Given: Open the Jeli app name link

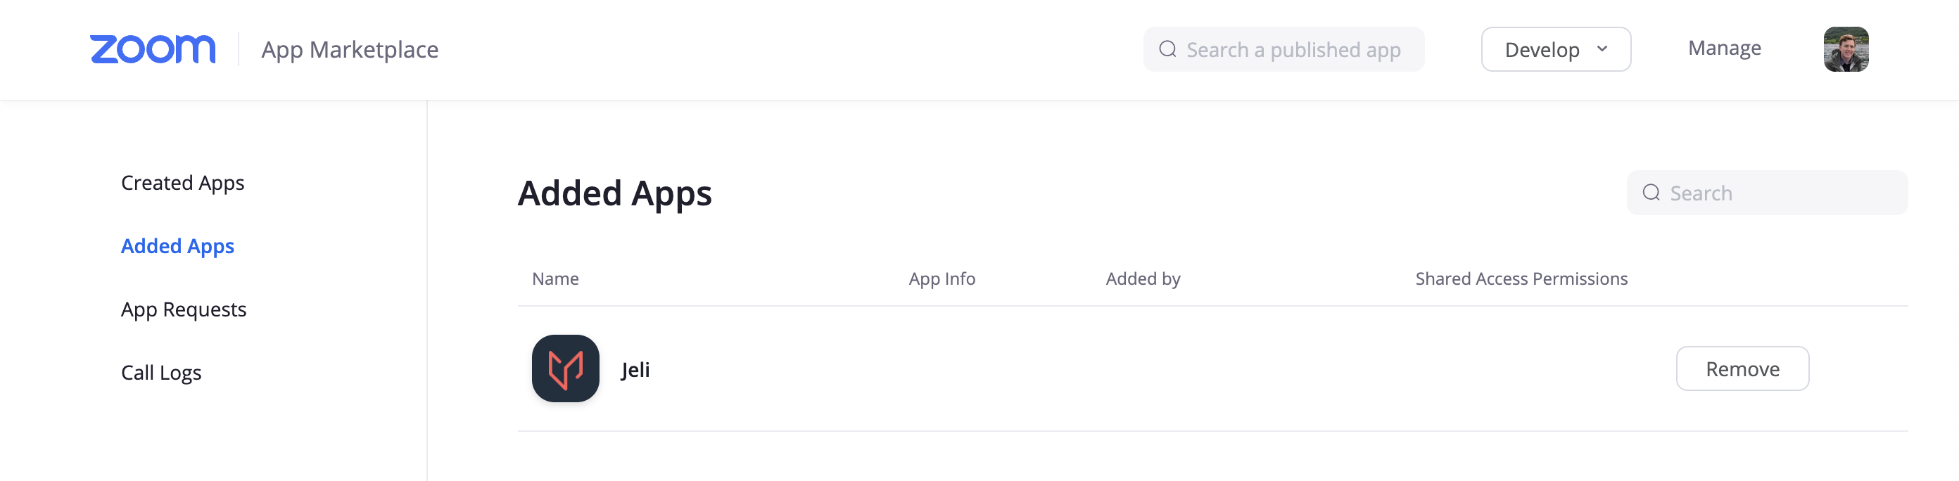Looking at the screenshot, I should 635,369.
